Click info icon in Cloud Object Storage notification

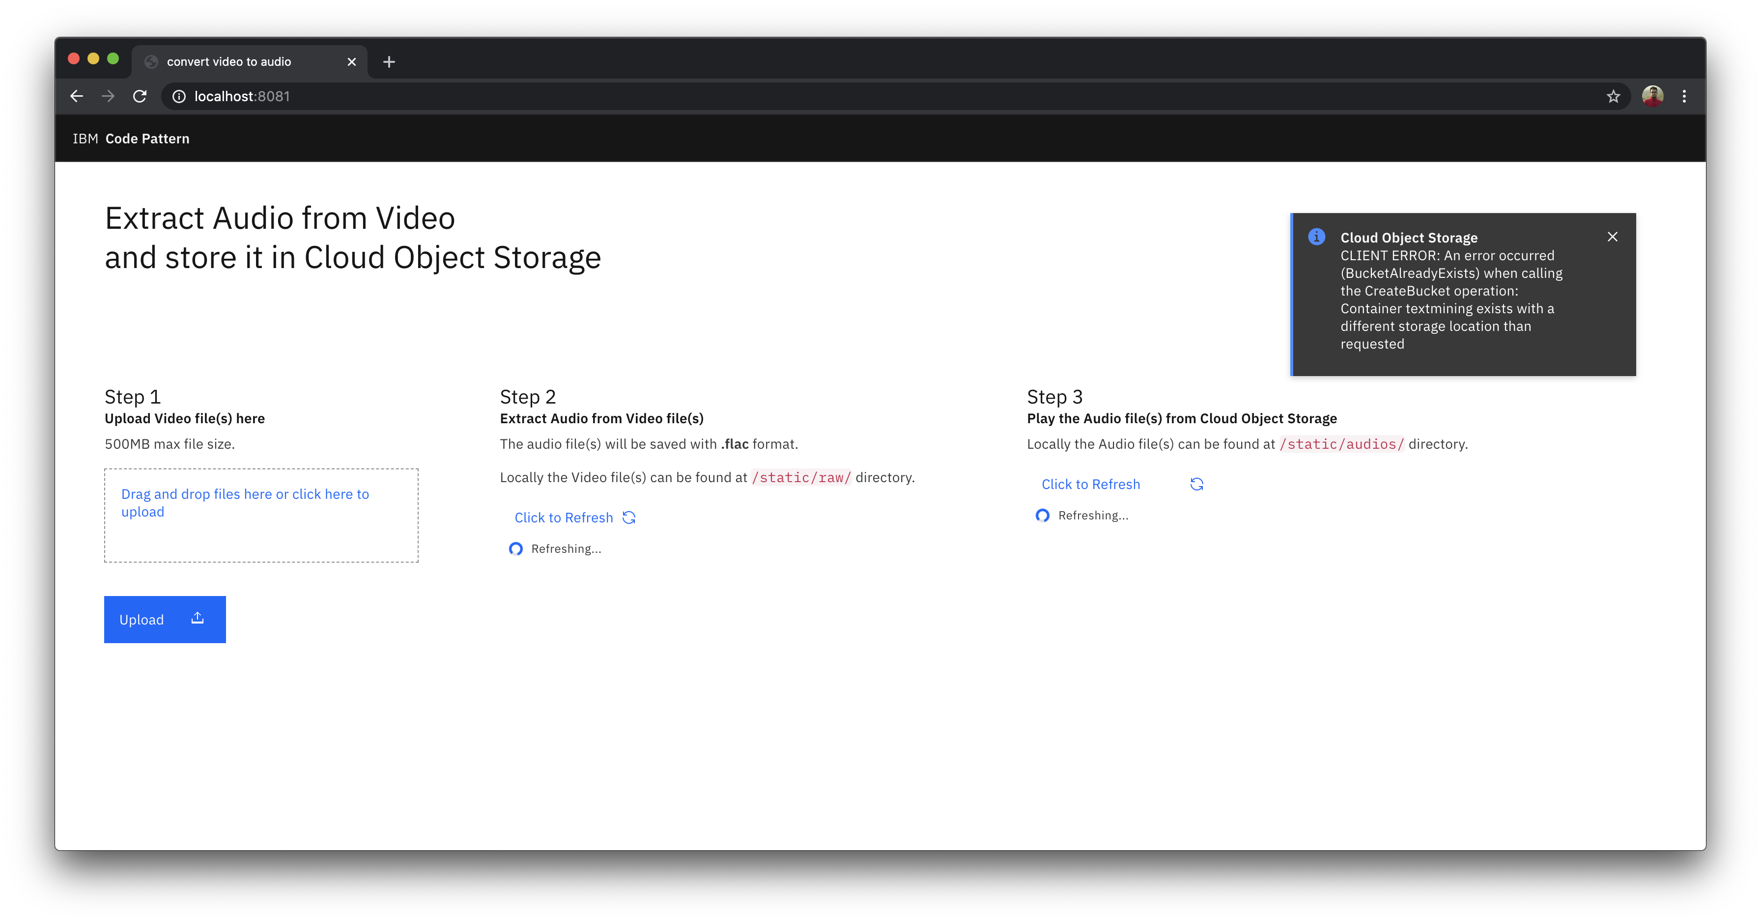coord(1317,236)
